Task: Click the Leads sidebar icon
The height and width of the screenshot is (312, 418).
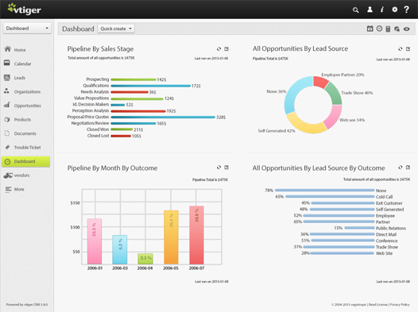Action: click(7, 78)
